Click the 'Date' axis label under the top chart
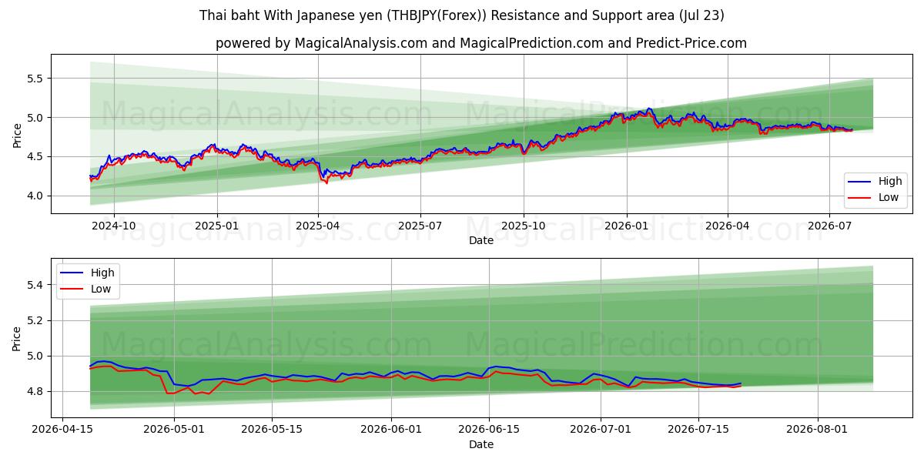This screenshot has height=462, width=924. pos(481,241)
